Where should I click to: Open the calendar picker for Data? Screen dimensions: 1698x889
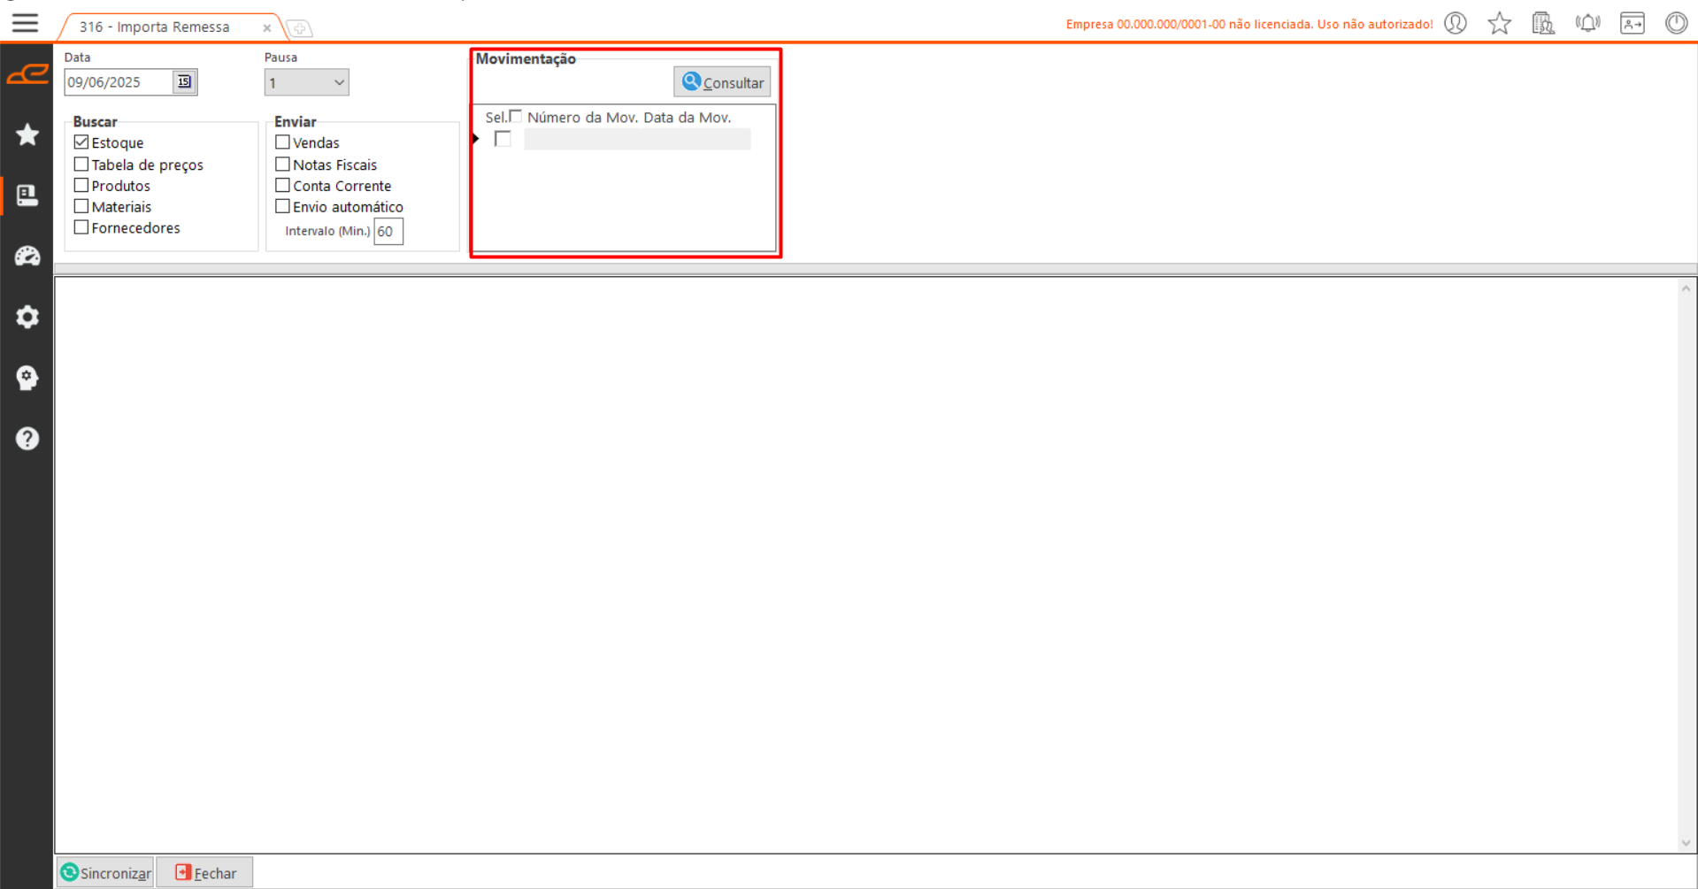(184, 82)
